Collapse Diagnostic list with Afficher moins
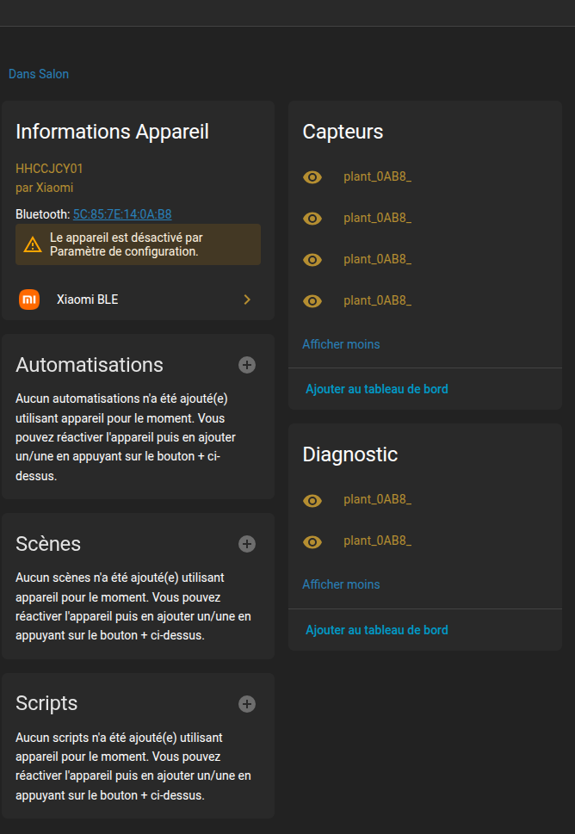 (341, 584)
